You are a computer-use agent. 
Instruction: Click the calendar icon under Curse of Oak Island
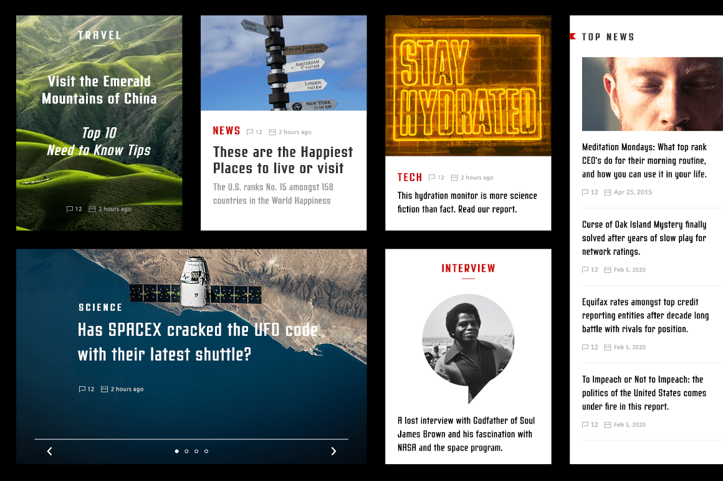[x=608, y=270]
